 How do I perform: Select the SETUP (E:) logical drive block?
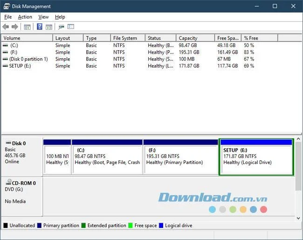[x=256, y=157]
